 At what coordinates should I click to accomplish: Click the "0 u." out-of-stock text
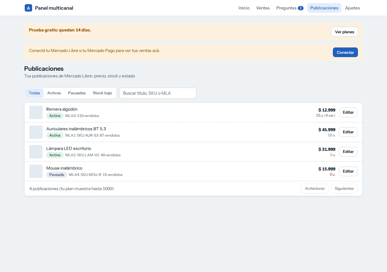tap(333, 174)
